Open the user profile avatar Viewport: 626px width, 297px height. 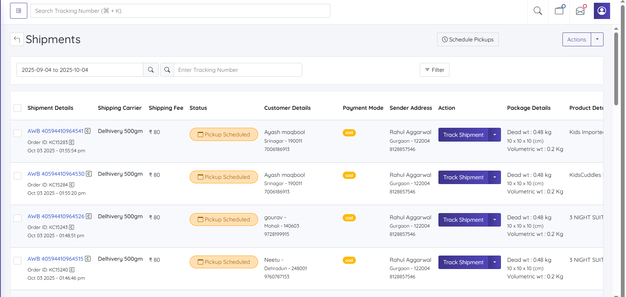[x=602, y=11]
